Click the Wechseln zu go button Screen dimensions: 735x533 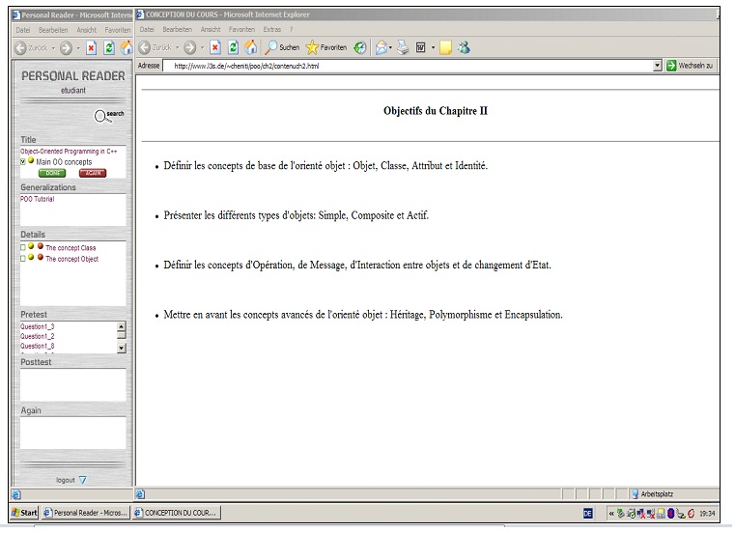pyautogui.click(x=690, y=66)
